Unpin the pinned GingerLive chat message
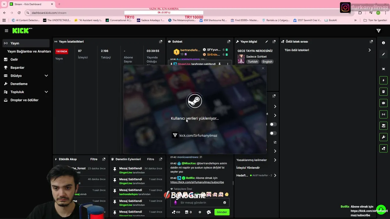Screen dimensions: 390x219 [219, 64]
